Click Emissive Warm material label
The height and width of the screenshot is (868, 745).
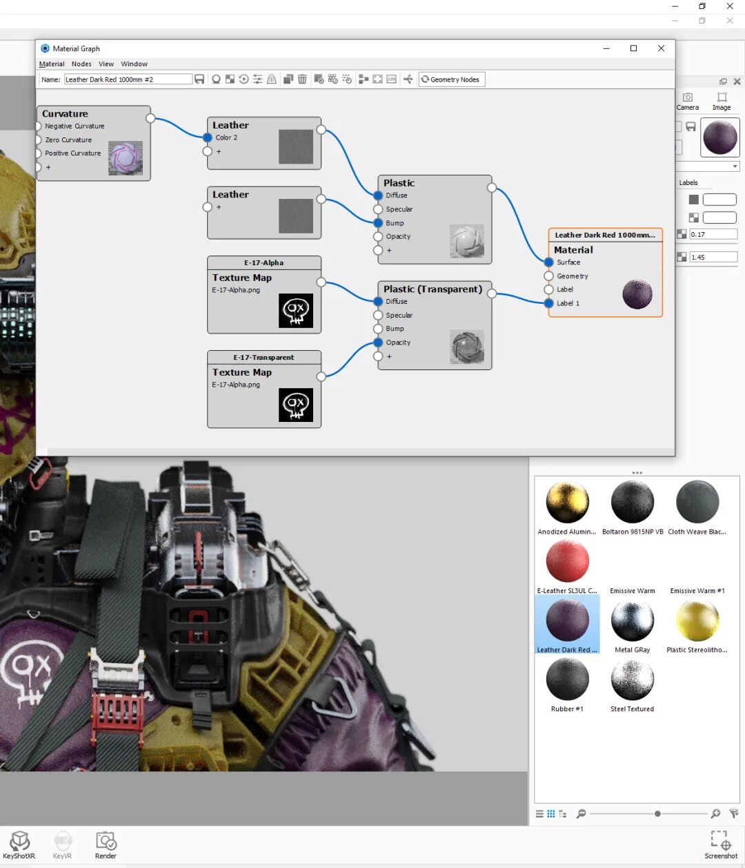coord(633,591)
